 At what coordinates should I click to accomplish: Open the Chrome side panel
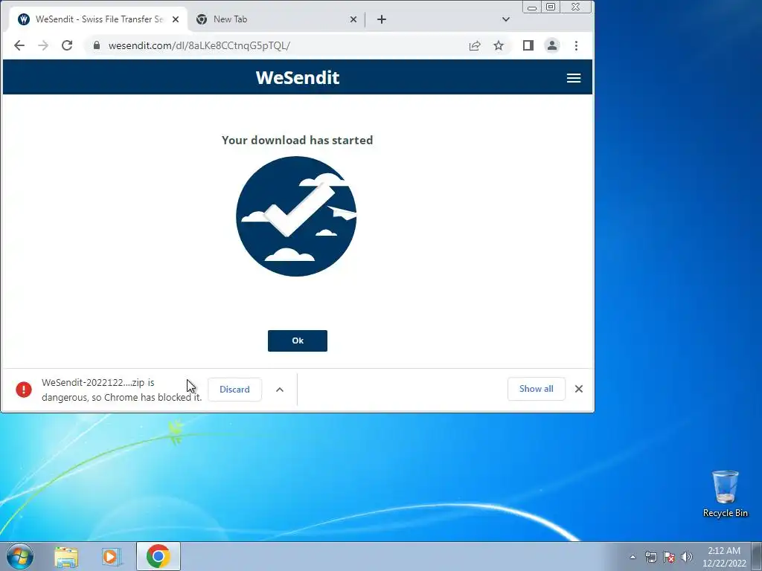(x=528, y=45)
